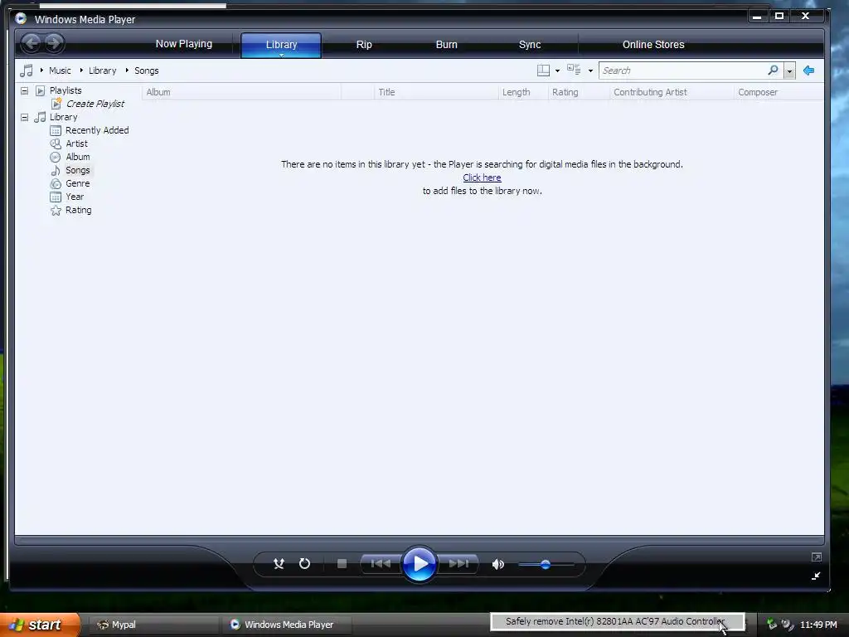Follow the 'Click here' link
The width and height of the screenshot is (849, 637).
pos(482,177)
